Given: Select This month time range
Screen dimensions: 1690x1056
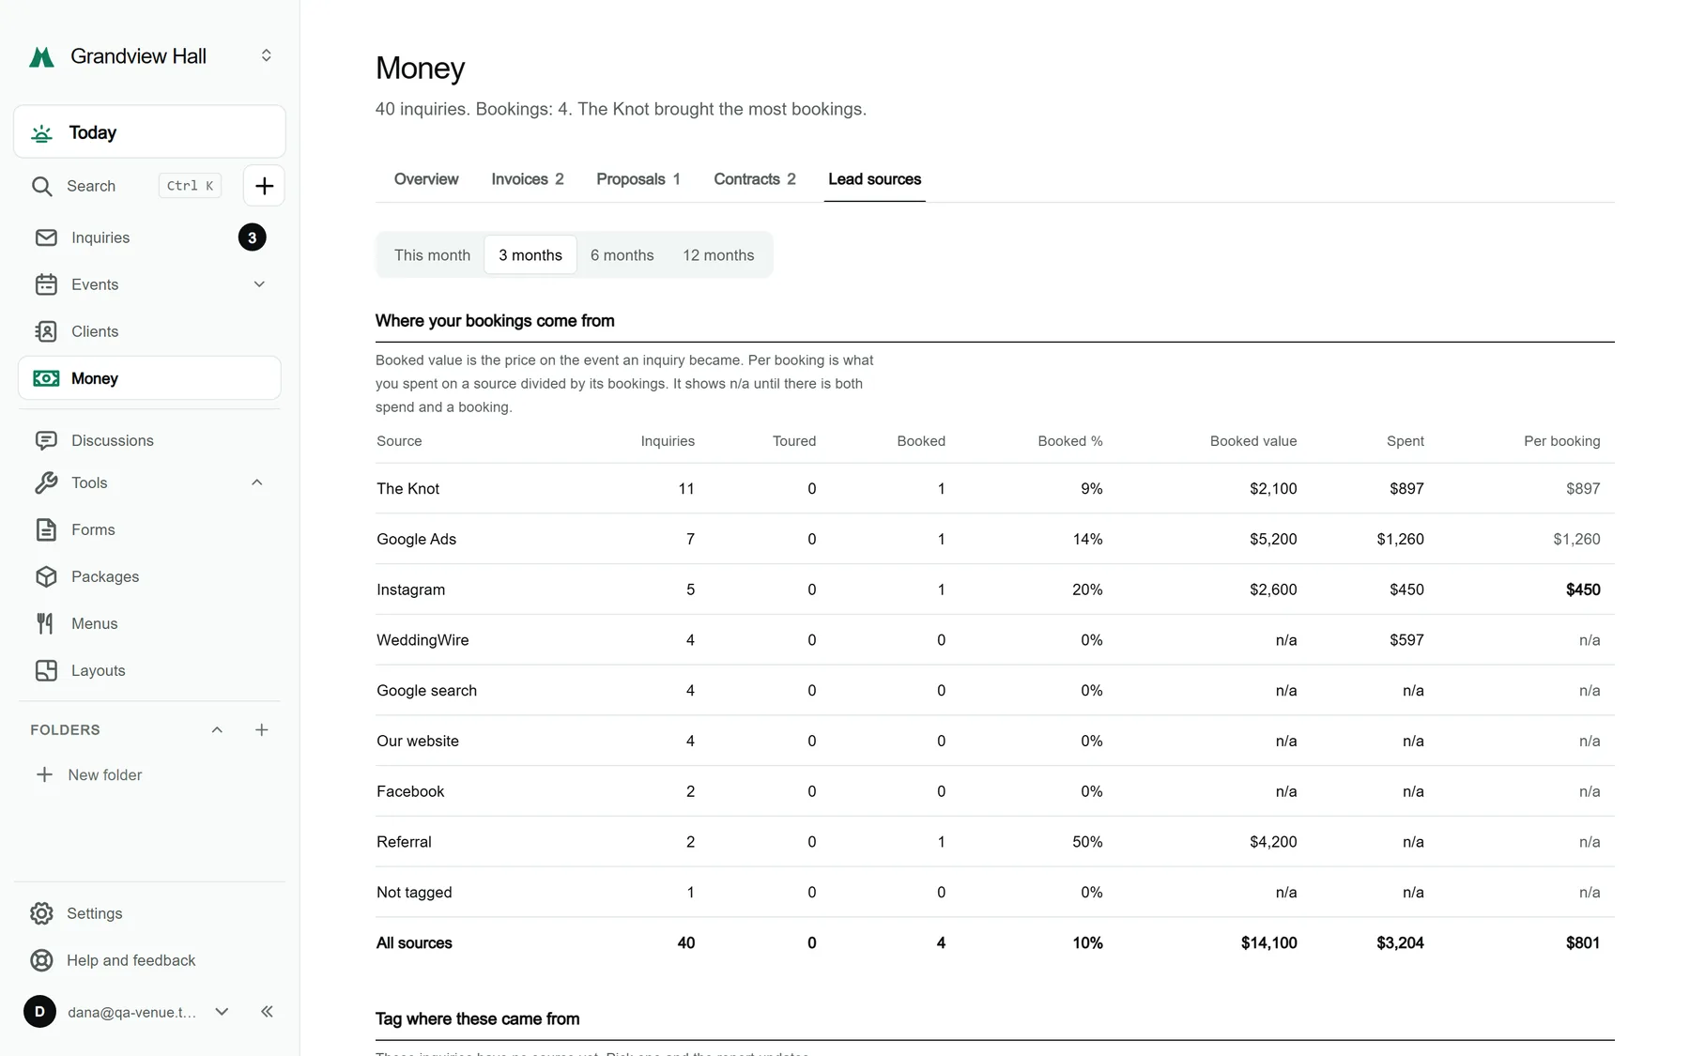Looking at the screenshot, I should (x=432, y=255).
